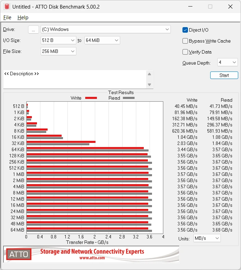
Task: Click description scrollbar down arrow
Action: pyautogui.click(x=149, y=85)
